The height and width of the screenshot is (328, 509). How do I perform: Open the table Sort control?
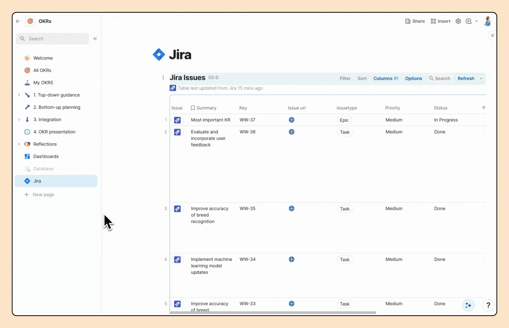click(x=362, y=78)
